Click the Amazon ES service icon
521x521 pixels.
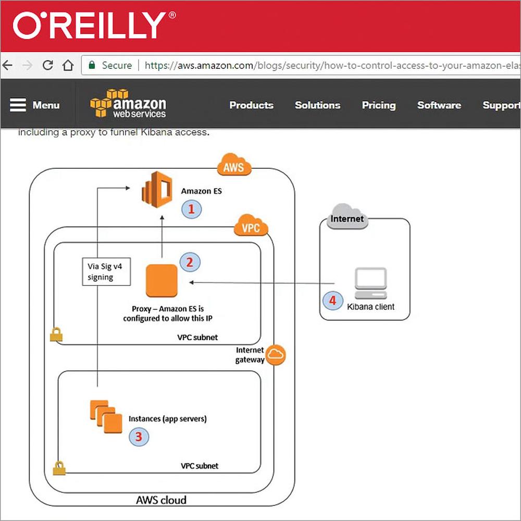[157, 190]
